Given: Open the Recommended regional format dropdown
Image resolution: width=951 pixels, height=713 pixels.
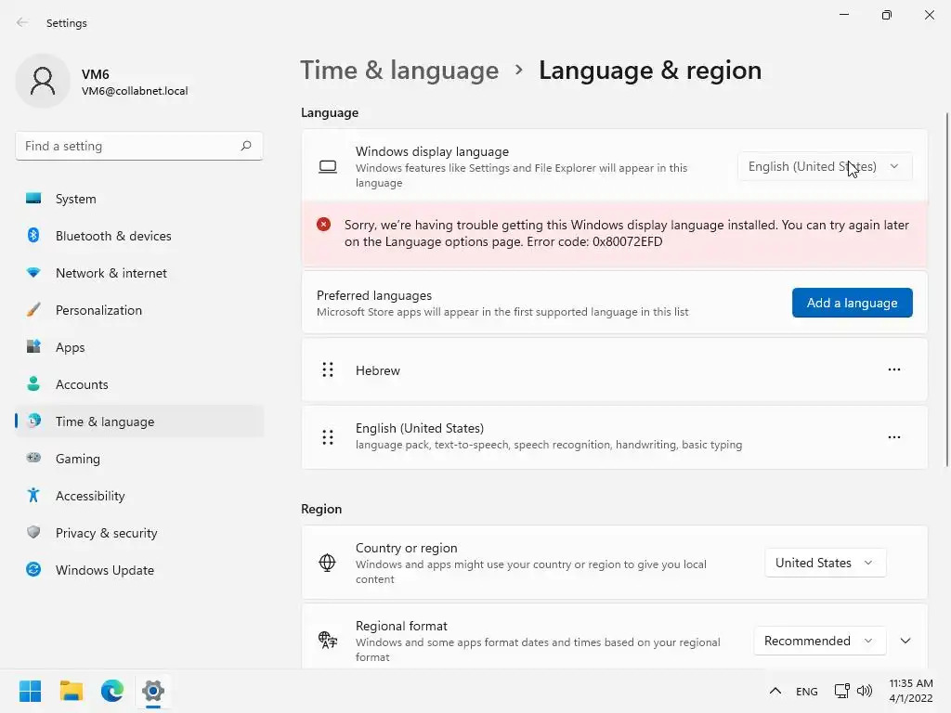Looking at the screenshot, I should click(x=820, y=641).
